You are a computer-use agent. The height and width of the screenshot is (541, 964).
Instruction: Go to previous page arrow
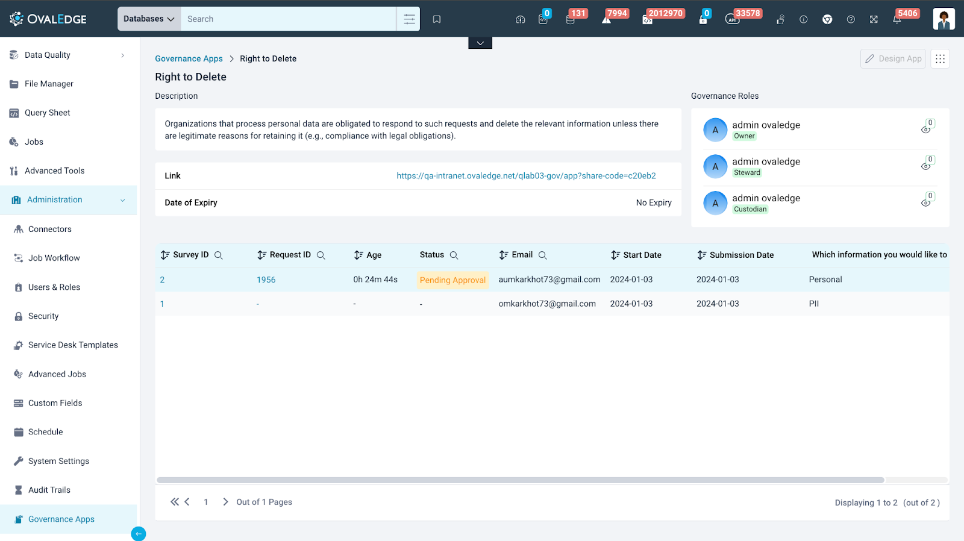tap(187, 502)
